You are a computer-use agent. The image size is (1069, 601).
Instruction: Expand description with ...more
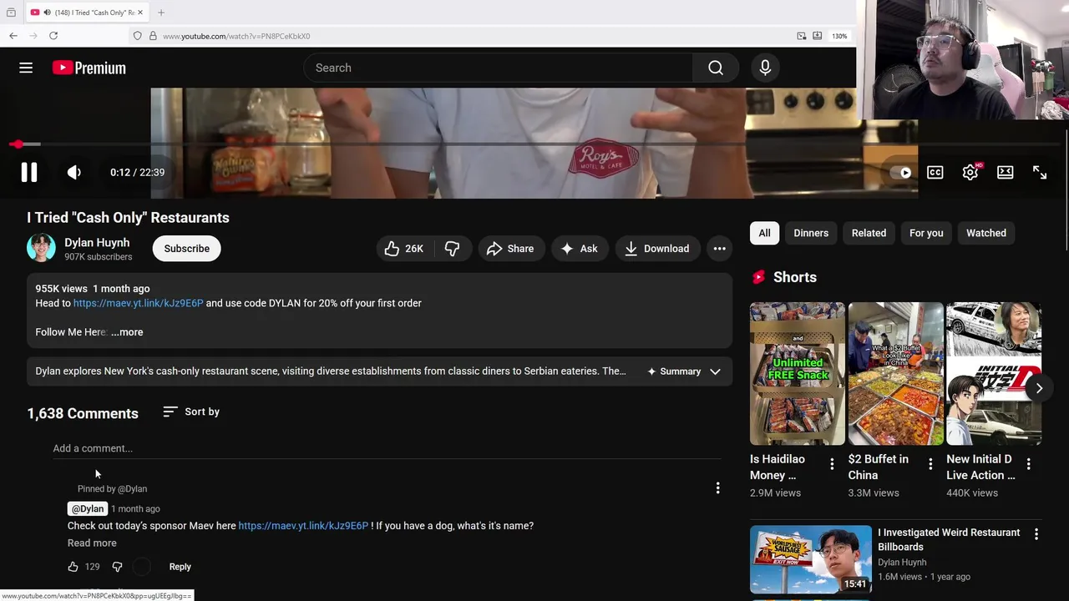127,332
